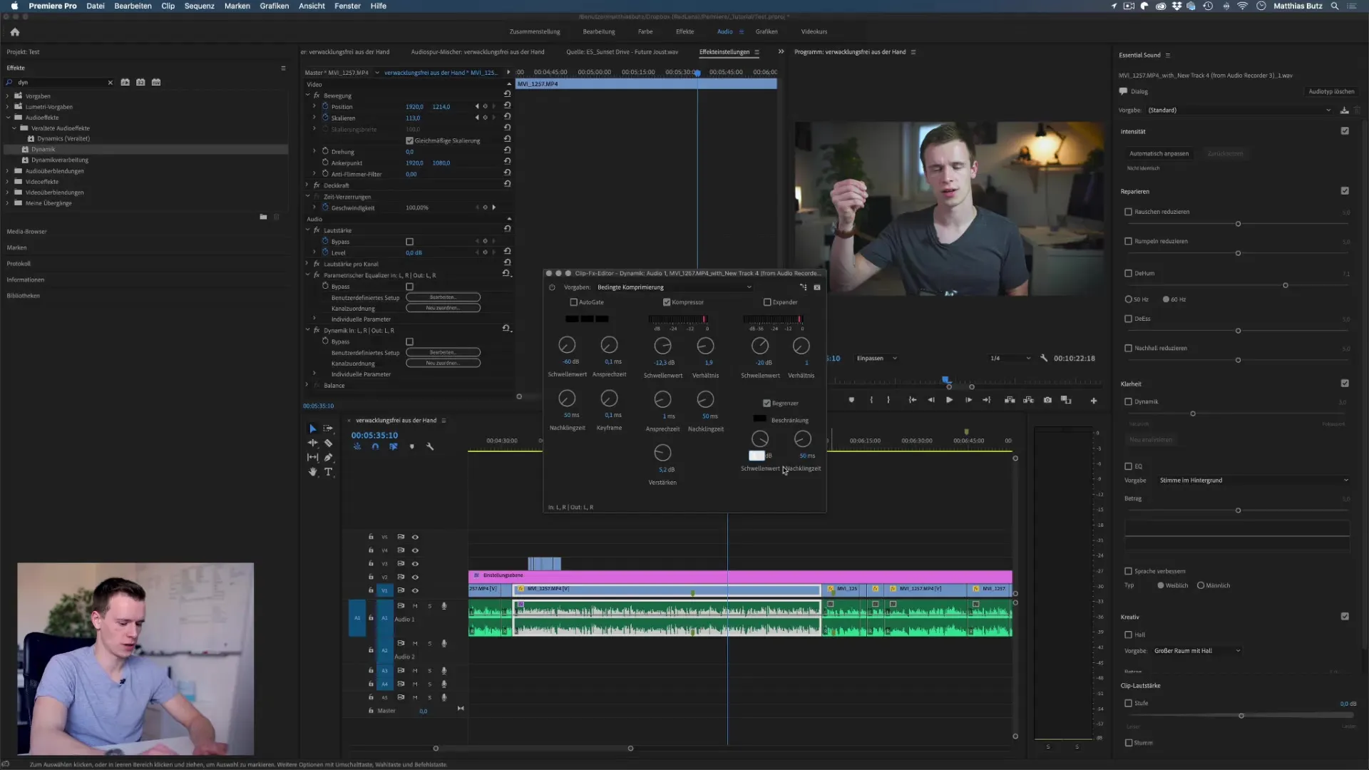The width and height of the screenshot is (1369, 770).
Task: Go to Out point in Program monitor
Action: click(987, 401)
